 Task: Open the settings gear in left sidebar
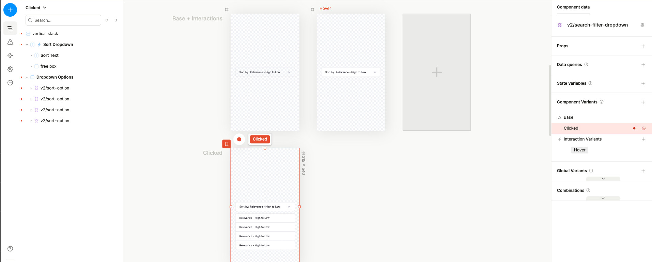(x=10, y=69)
